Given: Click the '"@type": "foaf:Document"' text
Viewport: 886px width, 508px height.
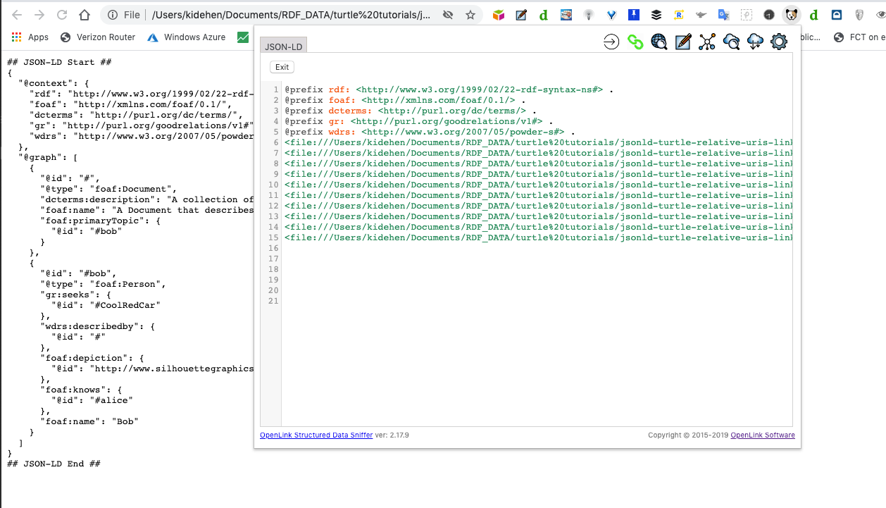Looking at the screenshot, I should click(x=108, y=189).
